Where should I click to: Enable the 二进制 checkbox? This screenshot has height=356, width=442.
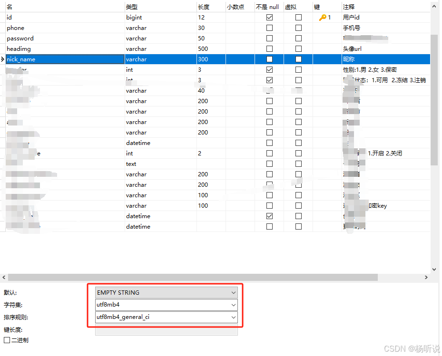6,340
